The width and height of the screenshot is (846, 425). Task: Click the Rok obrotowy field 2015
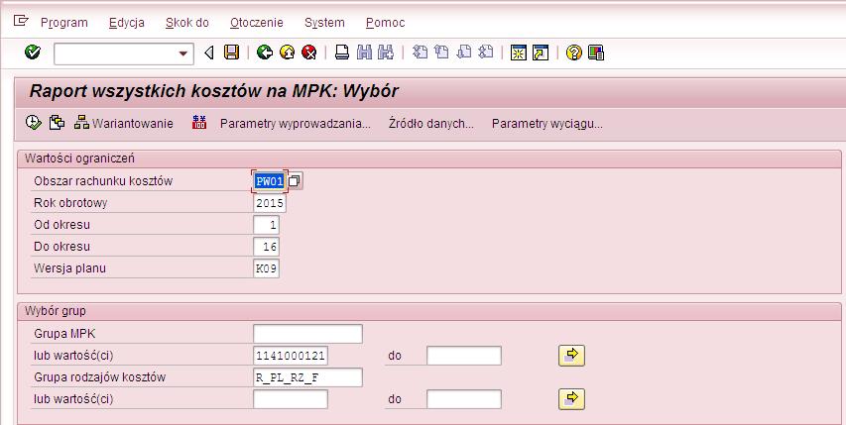269,203
